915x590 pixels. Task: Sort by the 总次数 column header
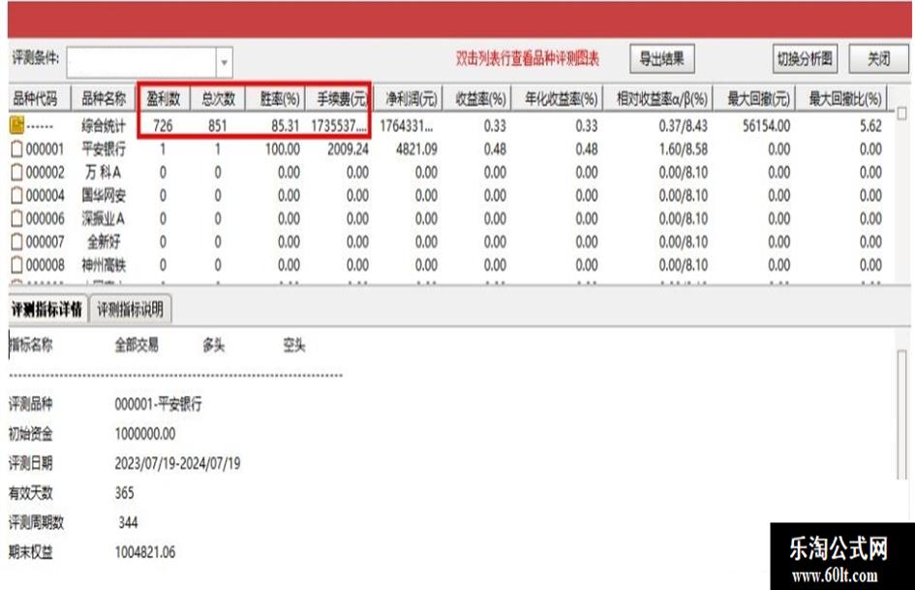[x=218, y=99]
